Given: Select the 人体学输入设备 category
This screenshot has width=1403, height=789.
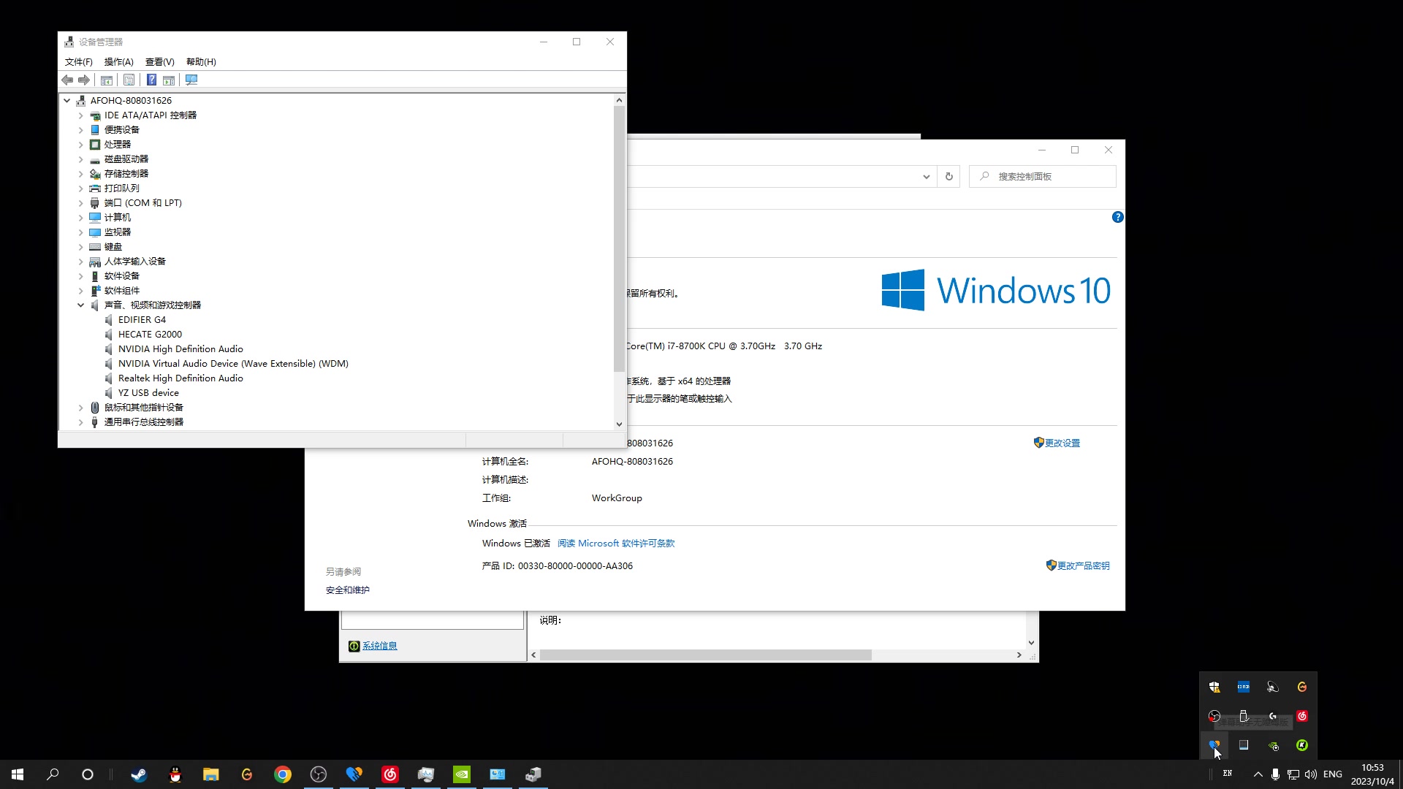Looking at the screenshot, I should (x=134, y=262).
